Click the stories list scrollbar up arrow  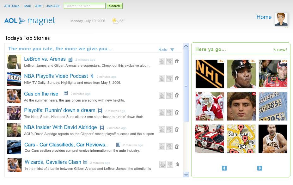[186, 46]
